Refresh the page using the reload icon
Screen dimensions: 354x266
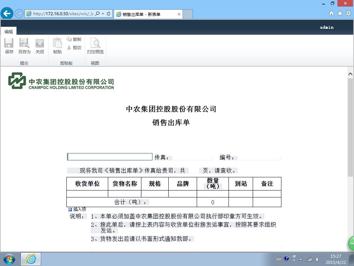point(109,14)
